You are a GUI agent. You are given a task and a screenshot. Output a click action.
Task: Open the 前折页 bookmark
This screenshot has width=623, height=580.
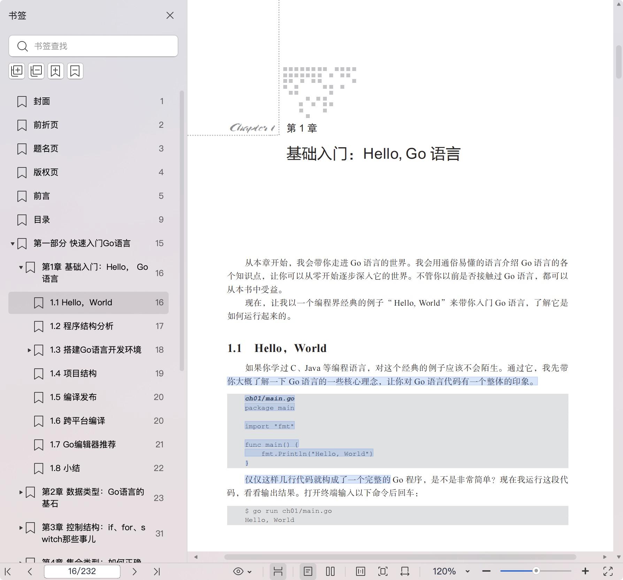tap(89, 125)
